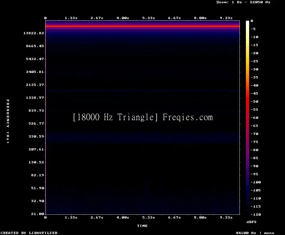Viewport: 285px width, 235px height.
Task: Click the '3405.81' frequency label
Action: click(35, 72)
